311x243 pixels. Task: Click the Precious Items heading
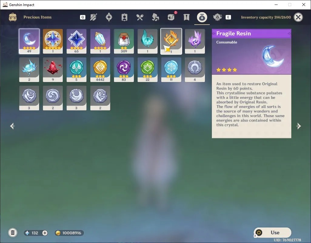point(38,17)
